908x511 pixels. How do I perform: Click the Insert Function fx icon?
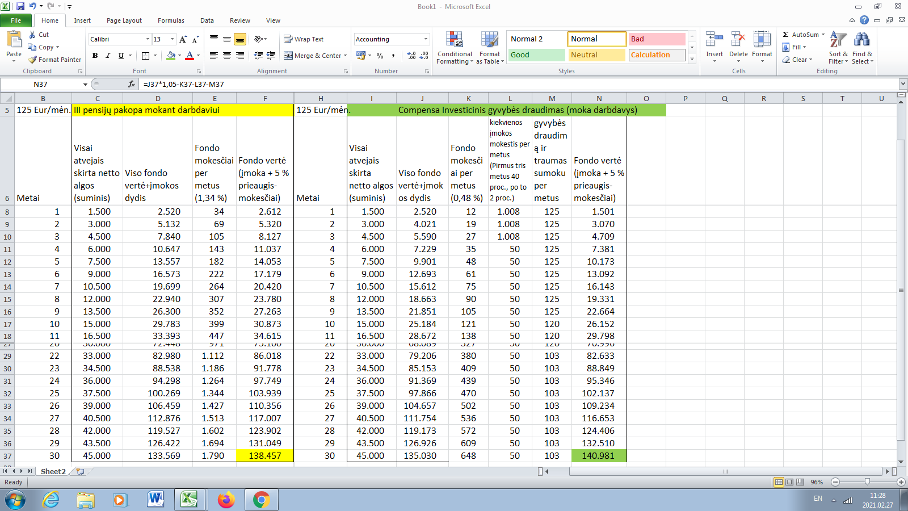coord(132,84)
